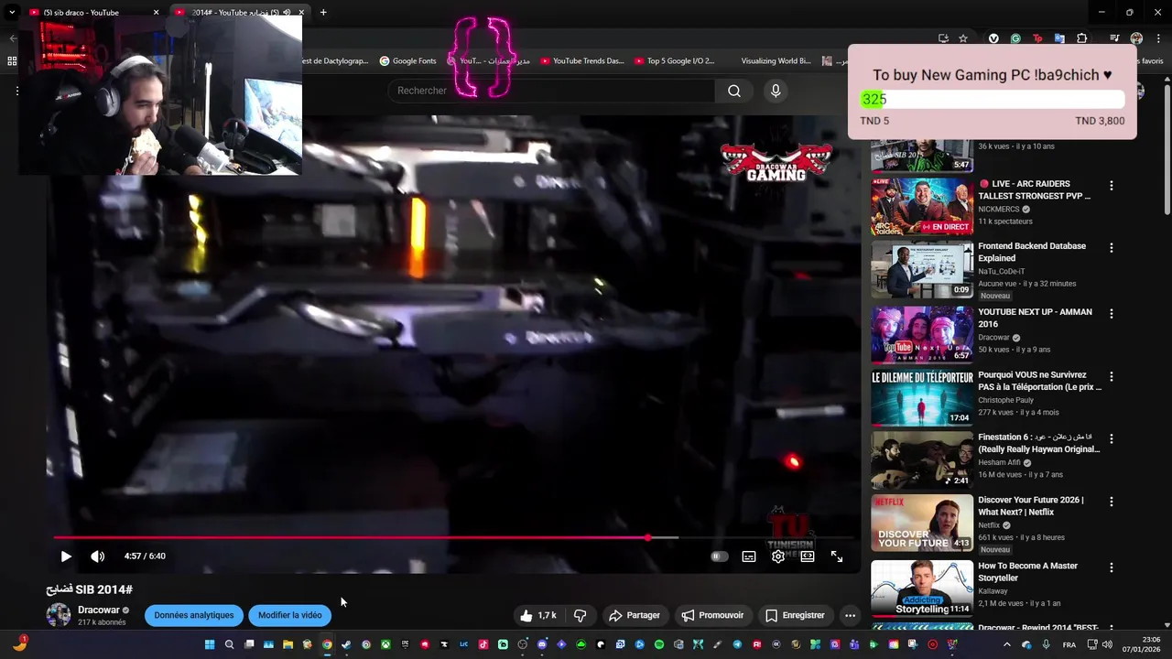1172x659 pixels.
Task: Open the Grammarly extension icon
Action: click(1015, 38)
